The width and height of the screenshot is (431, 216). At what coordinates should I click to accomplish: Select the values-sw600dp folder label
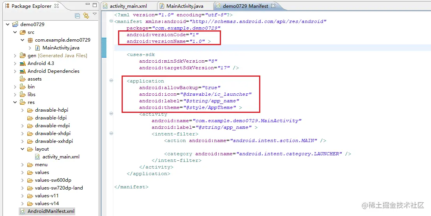[53, 180]
